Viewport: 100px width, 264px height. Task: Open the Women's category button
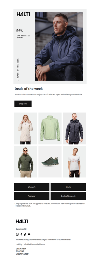click(x=32, y=187)
